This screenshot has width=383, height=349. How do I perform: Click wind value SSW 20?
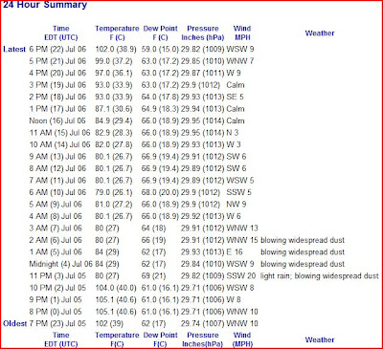click(x=241, y=276)
